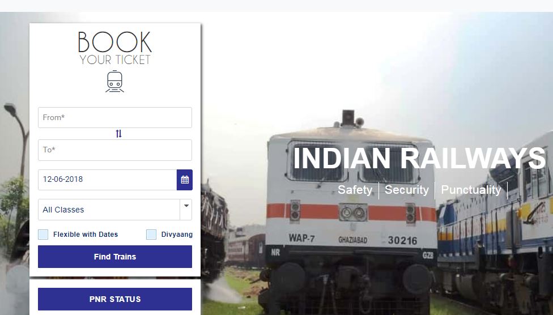This screenshot has width=553, height=315.
Task: Click the WAP-7 locomotive in the photo
Action: (x=351, y=212)
